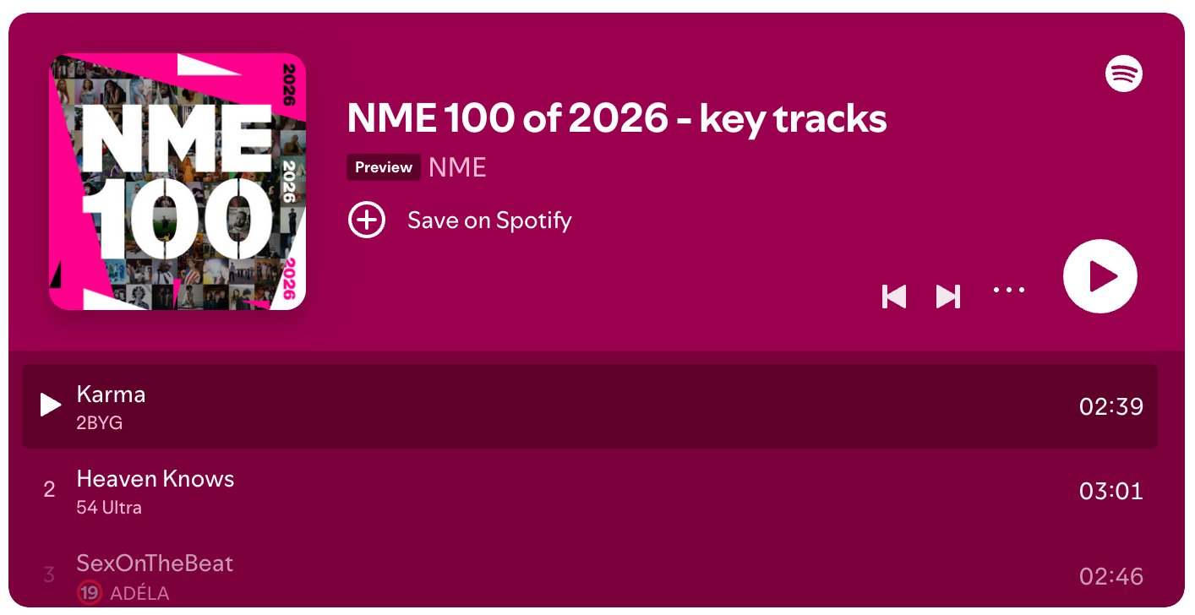Screen dimensions: 1195x615
Task: Open the three-dot more options menu
Action: [x=1009, y=290]
